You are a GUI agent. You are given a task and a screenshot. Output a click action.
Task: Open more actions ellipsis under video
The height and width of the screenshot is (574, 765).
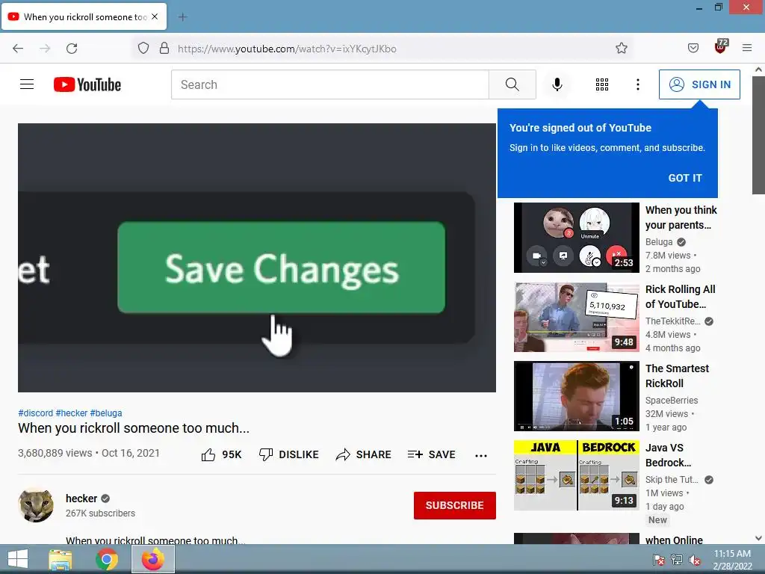(x=481, y=455)
